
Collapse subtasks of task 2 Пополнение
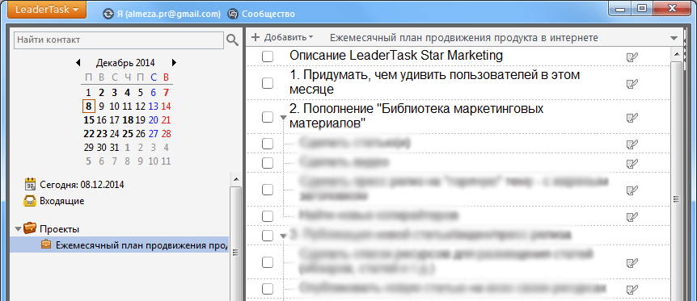[x=283, y=118]
